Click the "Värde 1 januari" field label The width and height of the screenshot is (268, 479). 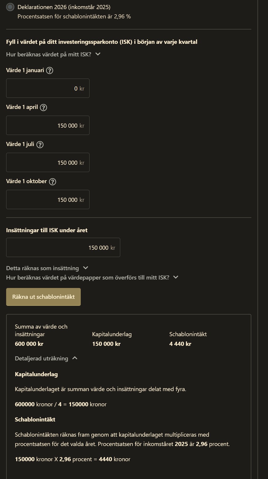click(x=25, y=70)
